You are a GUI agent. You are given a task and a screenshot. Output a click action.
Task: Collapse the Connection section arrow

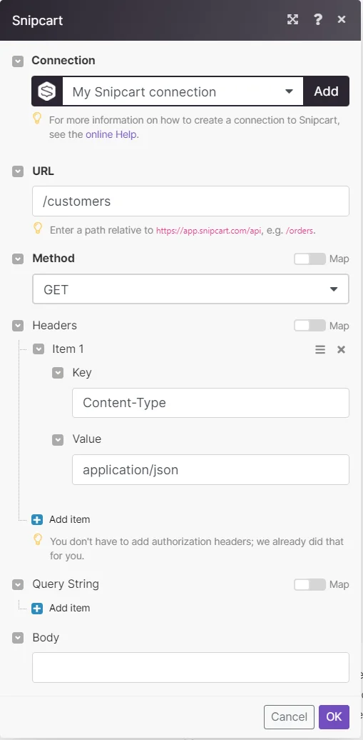[x=18, y=61]
